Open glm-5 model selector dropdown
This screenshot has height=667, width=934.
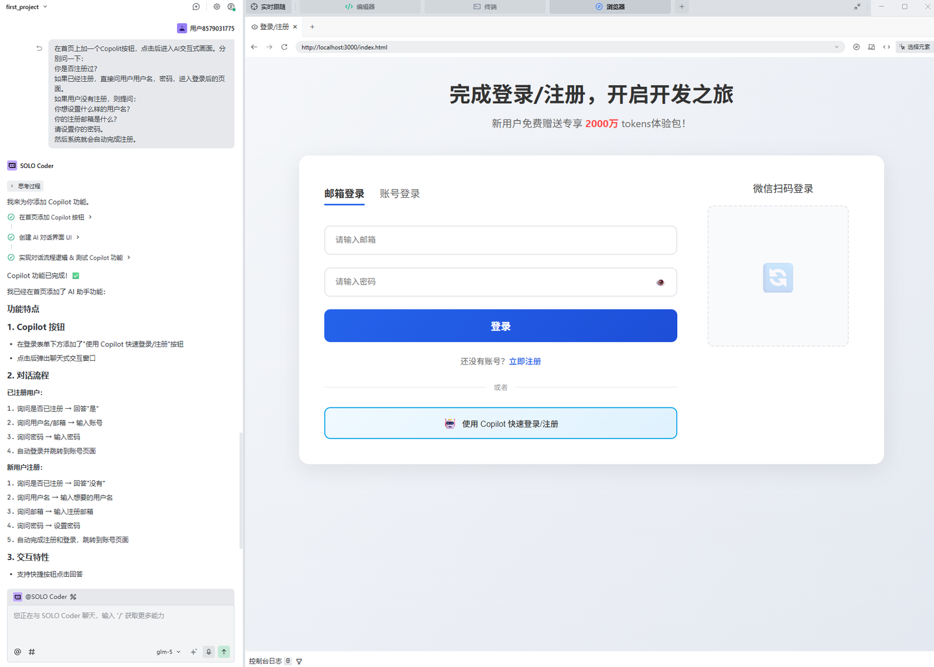point(169,651)
